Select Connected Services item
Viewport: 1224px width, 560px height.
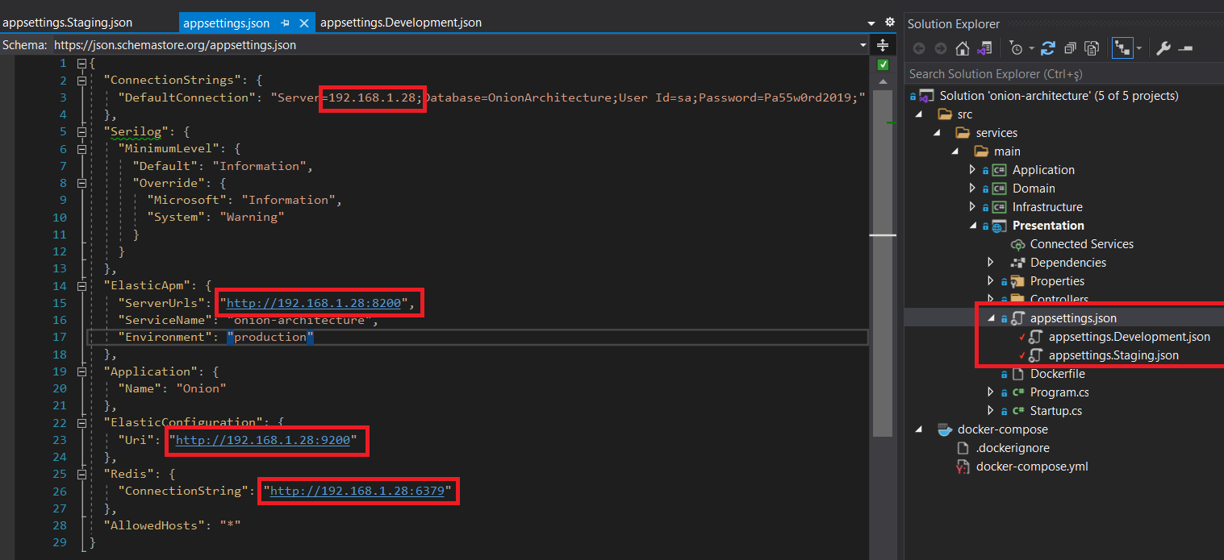pyautogui.click(x=1081, y=244)
